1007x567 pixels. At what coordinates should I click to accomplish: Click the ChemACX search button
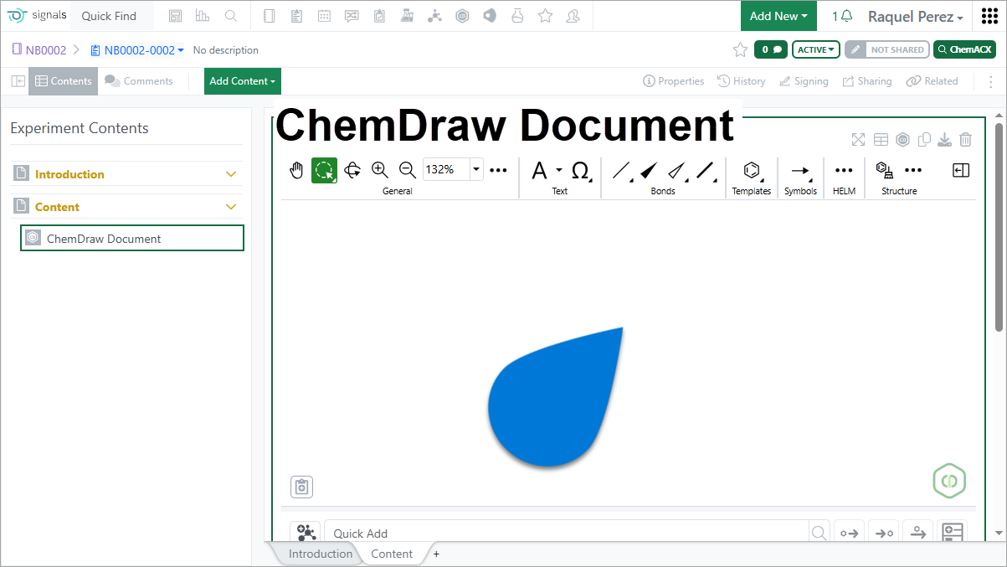pyautogui.click(x=964, y=50)
